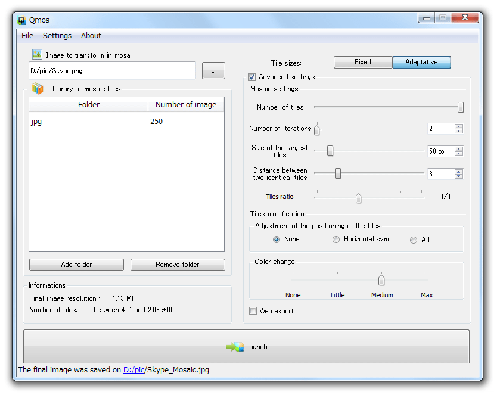Screen dimensions: 497x395
Task: Click the Number of tiles slider handle
Action: point(461,107)
